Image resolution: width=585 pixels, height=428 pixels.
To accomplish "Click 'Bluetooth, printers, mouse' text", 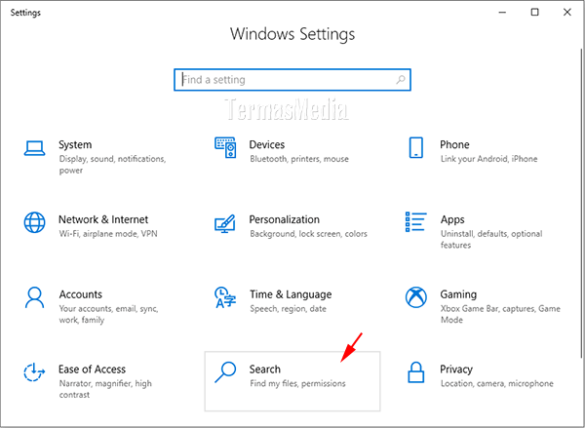I will click(299, 159).
